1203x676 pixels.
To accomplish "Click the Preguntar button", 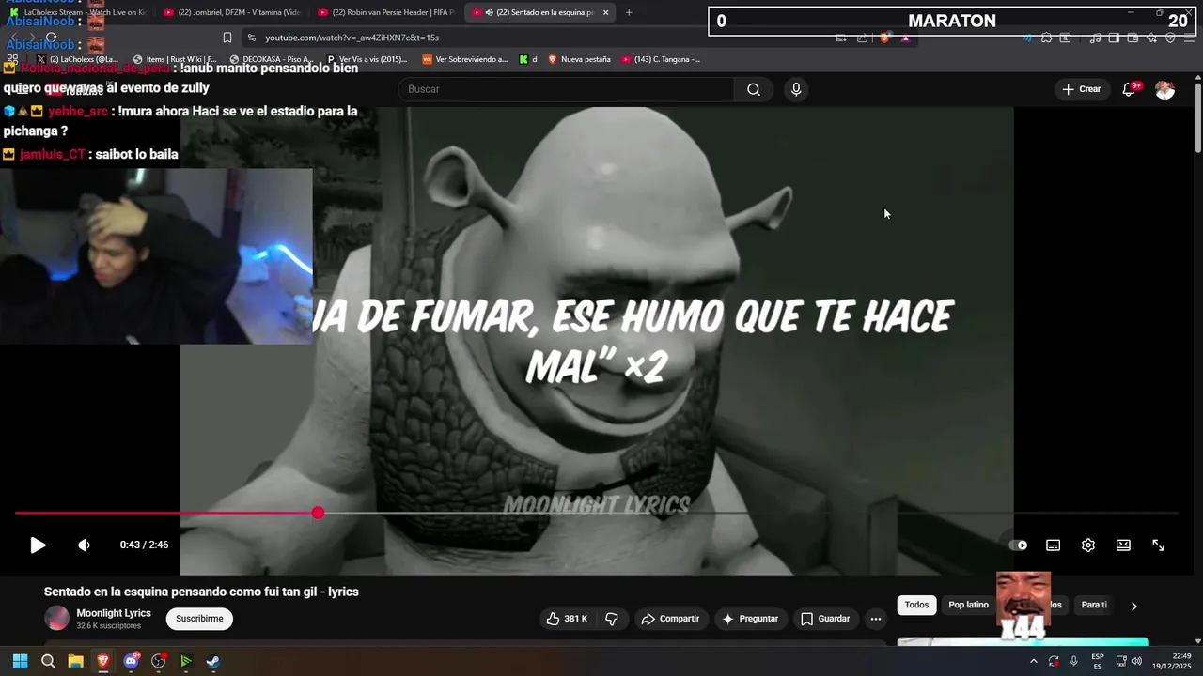I will pyautogui.click(x=750, y=619).
